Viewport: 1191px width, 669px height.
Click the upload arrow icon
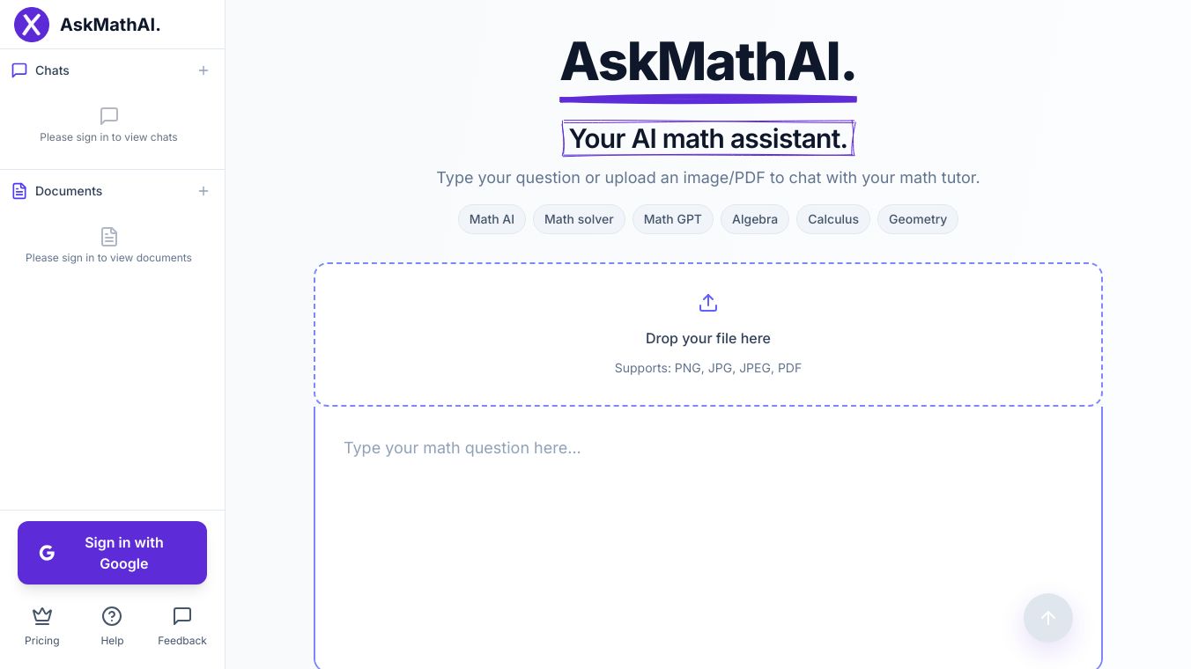click(707, 304)
